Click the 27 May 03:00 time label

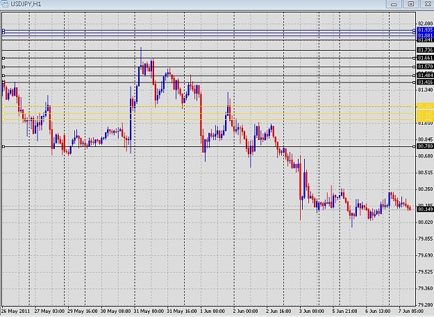tap(49, 311)
